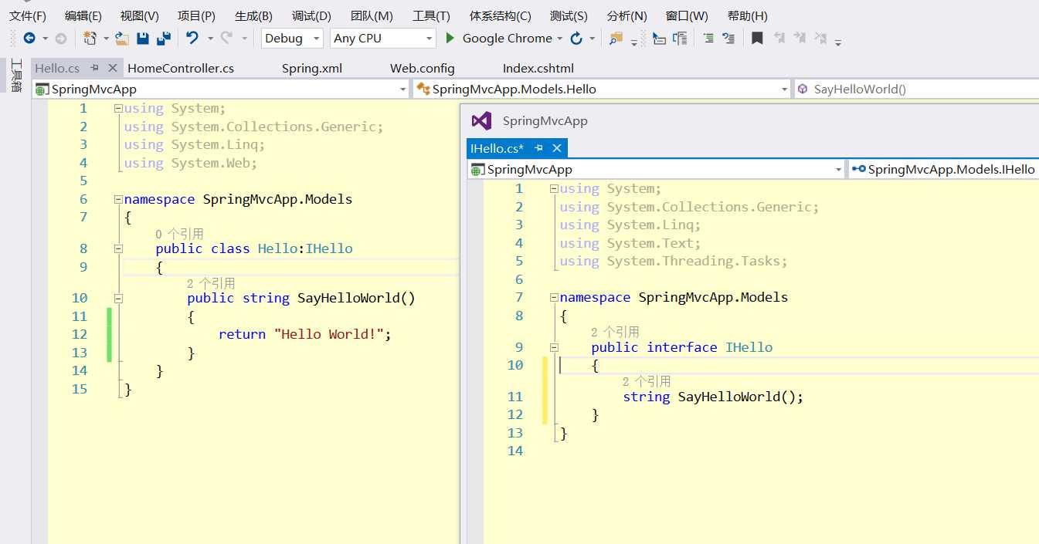Open the 项目(P) menu
Image resolution: width=1039 pixels, height=544 pixels.
click(x=196, y=15)
